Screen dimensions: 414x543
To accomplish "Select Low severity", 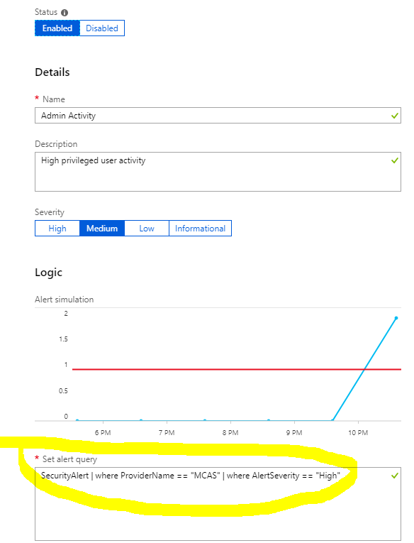I will tap(147, 229).
